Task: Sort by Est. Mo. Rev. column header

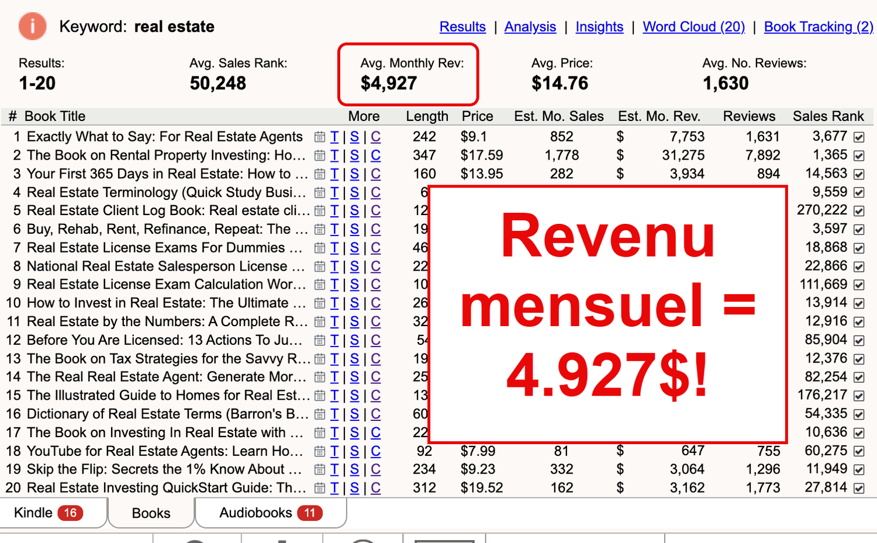Action: tap(660, 116)
